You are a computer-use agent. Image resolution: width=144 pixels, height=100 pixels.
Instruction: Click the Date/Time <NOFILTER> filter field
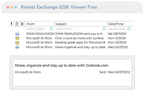click(117, 29)
